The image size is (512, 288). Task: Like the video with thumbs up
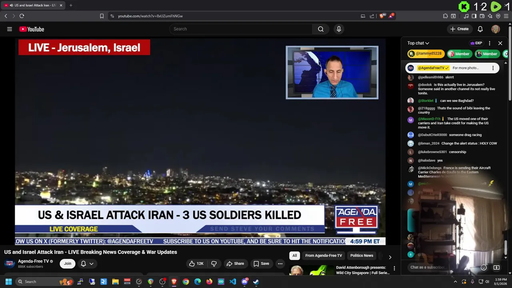(x=196, y=264)
